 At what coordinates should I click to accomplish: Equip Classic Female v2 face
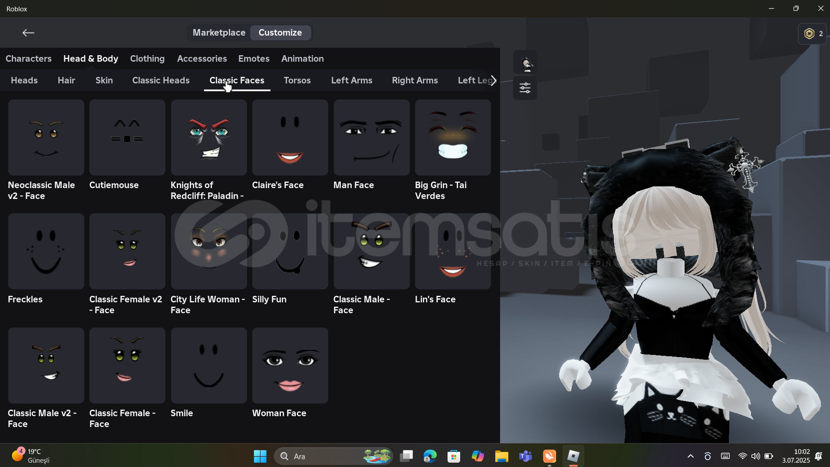127,252
